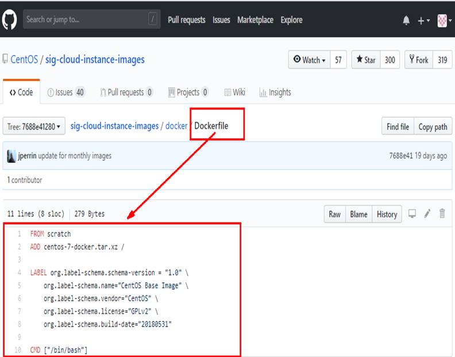
Task: Open the Watch dropdown button
Action: coord(309,60)
